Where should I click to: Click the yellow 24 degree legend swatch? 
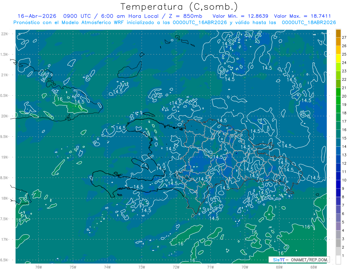(338, 58)
